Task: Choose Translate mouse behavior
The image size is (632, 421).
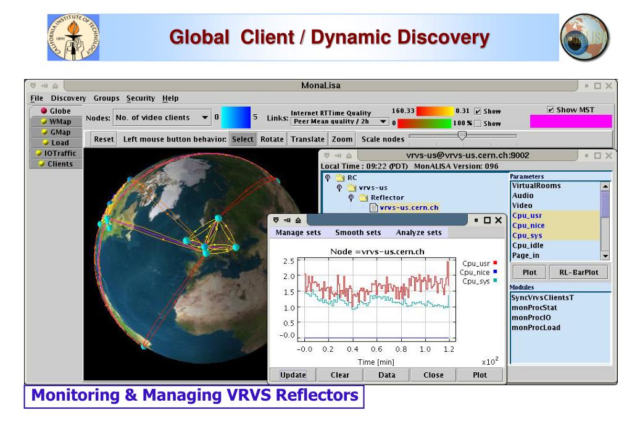Action: [x=307, y=139]
